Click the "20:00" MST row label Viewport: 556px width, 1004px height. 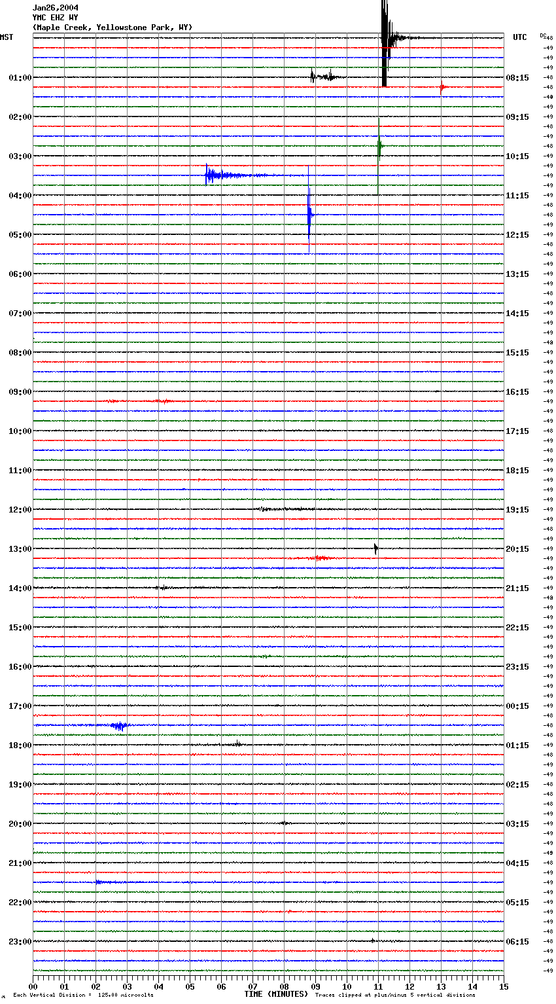20,824
